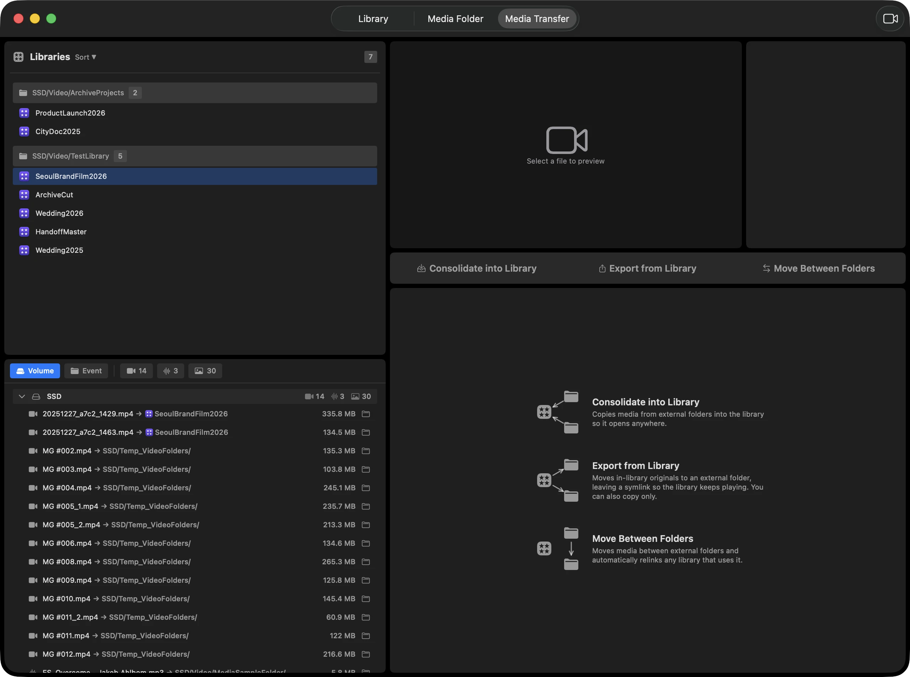Toggle the video filter showing 14

click(x=136, y=371)
